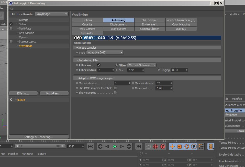This screenshot has height=167, width=245.
Task: Jump to the animation start frame
Action: click(91, 146)
